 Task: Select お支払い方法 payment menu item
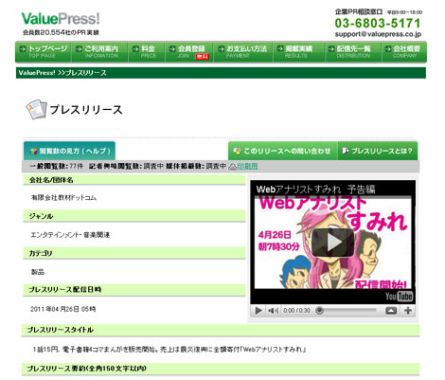tap(243, 52)
